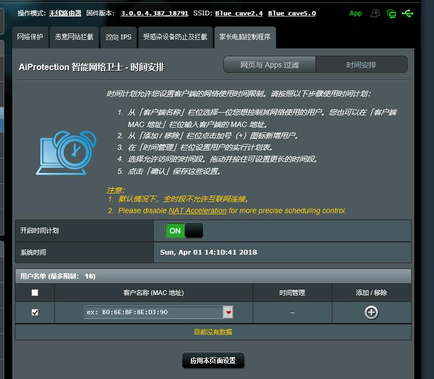Click the Blue_cave5.0 SSID link

[x=292, y=13]
